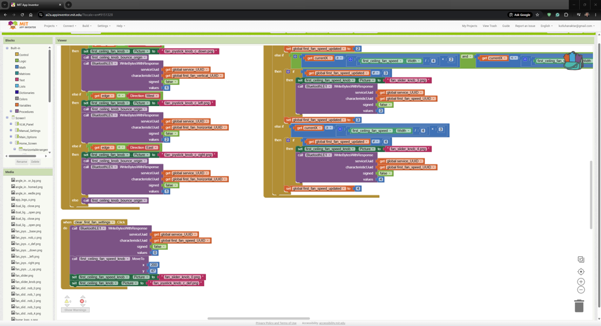Open Privacy Policy and Terms of Use
This screenshot has height=326, width=601.
tap(276, 323)
